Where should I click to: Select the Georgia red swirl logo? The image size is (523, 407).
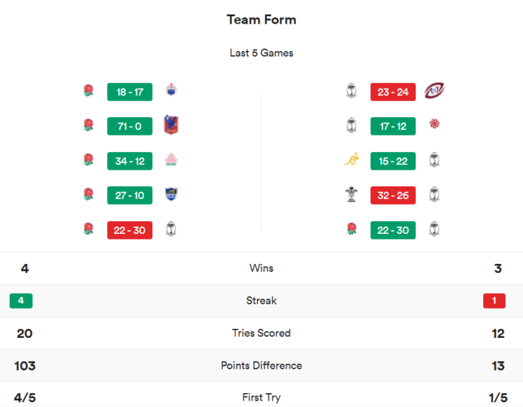click(x=434, y=126)
